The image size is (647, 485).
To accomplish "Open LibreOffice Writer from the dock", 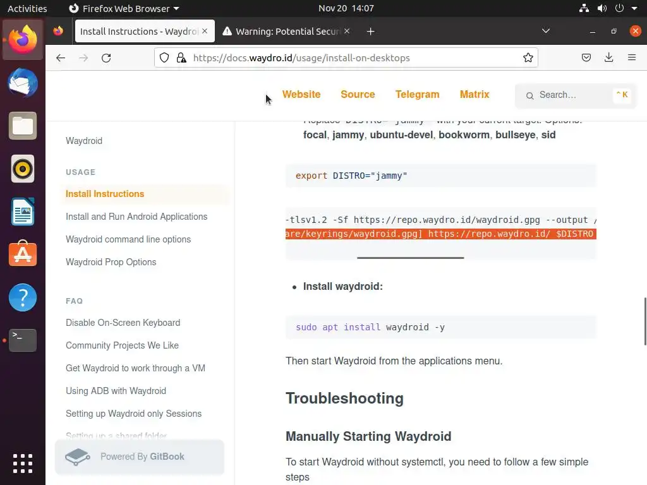I will click(x=23, y=212).
